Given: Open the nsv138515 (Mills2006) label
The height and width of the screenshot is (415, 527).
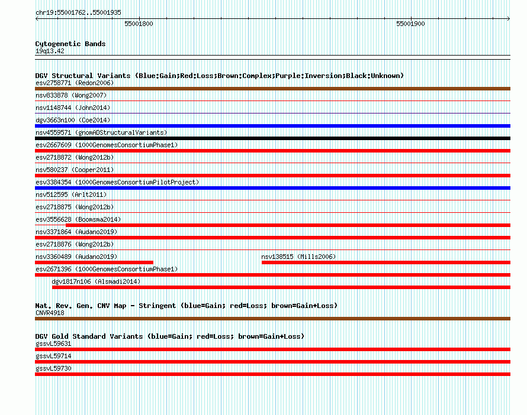Looking at the screenshot, I should (298, 257).
